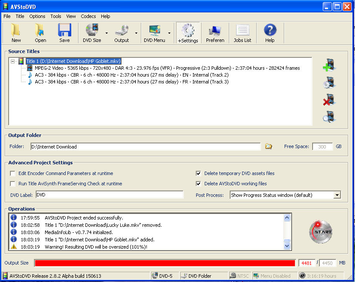Enable Edit Encoder Command Parameters at runtime
The image size is (355, 282).
[13, 173]
